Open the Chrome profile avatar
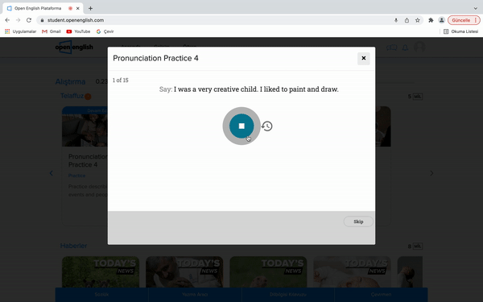This screenshot has height=302, width=483. click(x=441, y=20)
